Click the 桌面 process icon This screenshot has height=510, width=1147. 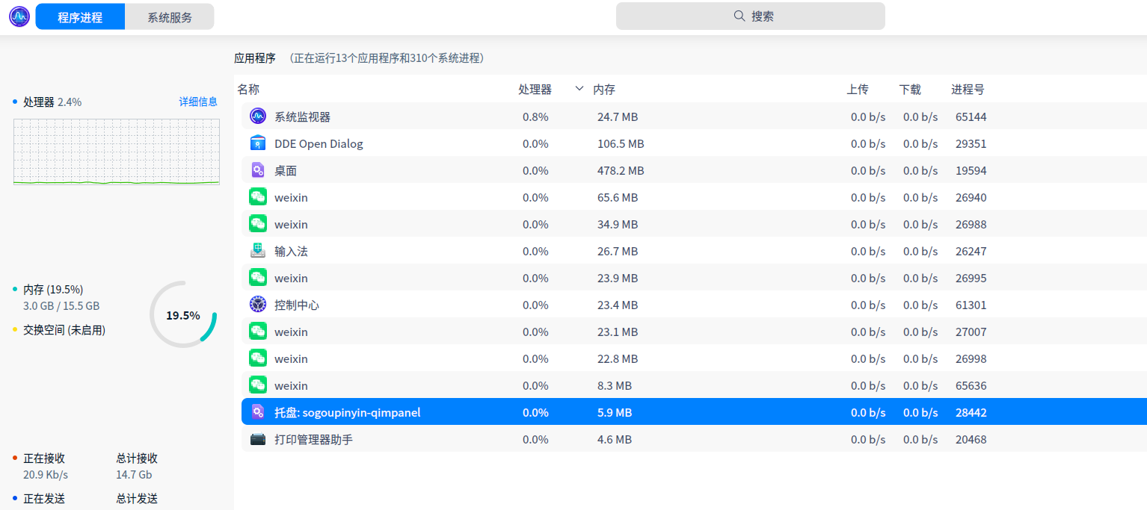coord(258,170)
